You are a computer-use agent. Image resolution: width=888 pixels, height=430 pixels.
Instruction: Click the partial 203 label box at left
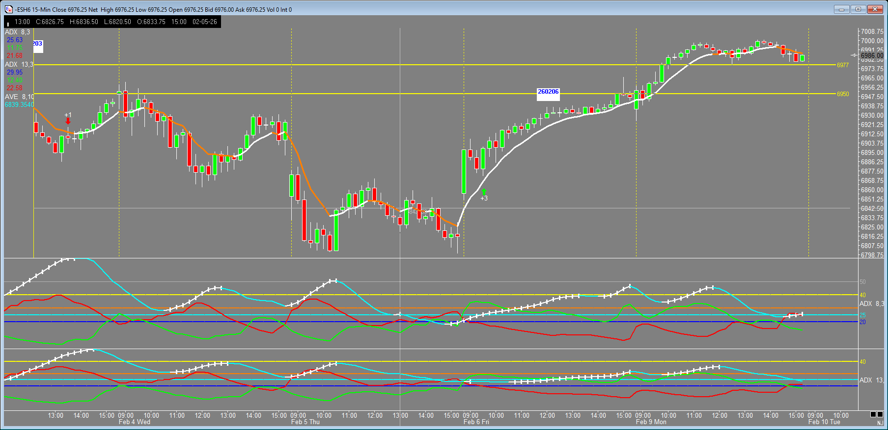coord(37,44)
